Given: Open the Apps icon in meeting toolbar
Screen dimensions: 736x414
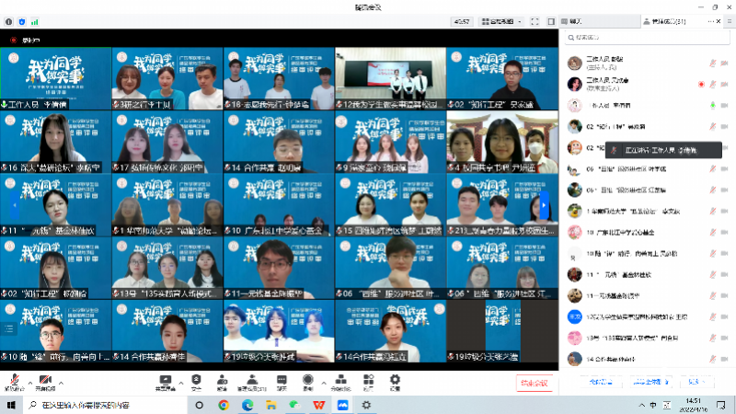Looking at the screenshot, I should point(367,383).
